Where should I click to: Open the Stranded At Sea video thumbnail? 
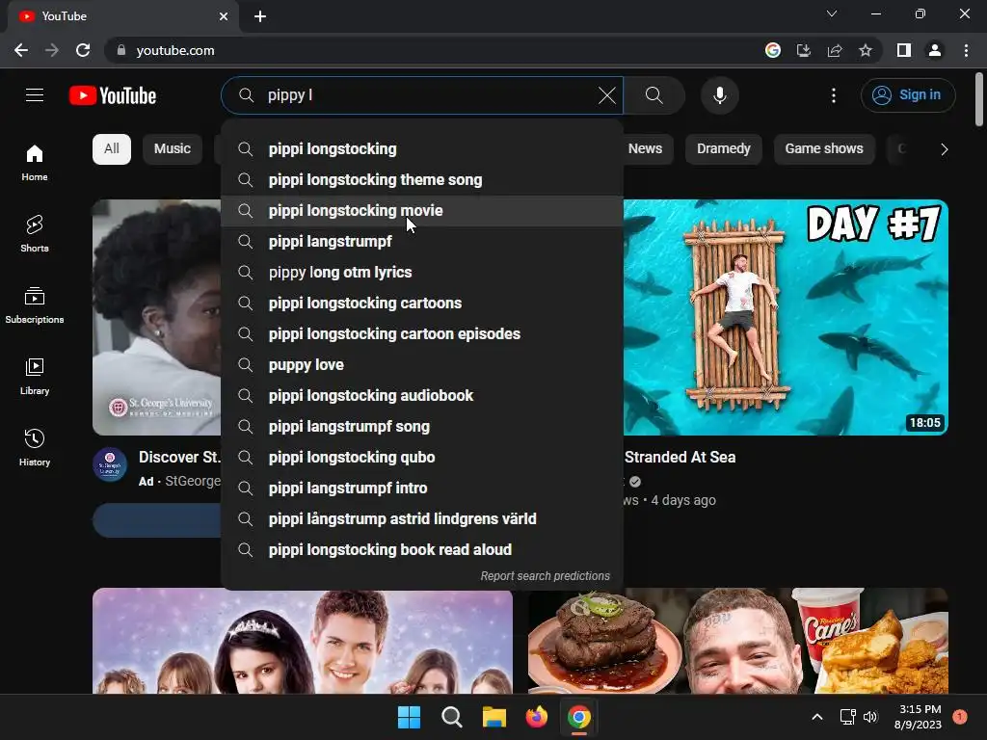pos(786,317)
